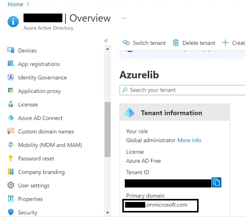Viewport: 245px width, 220px height.
Task: Click the Search your tenant field
Action: (182, 90)
